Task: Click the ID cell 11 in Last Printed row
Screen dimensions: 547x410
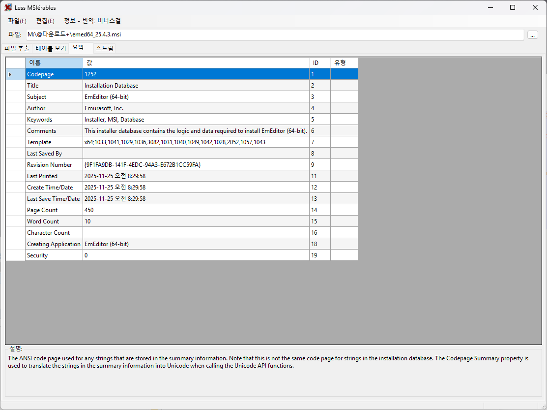Action: coord(320,176)
